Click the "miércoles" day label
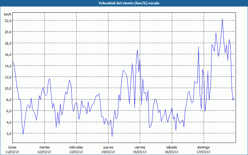 pyautogui.click(x=76, y=147)
